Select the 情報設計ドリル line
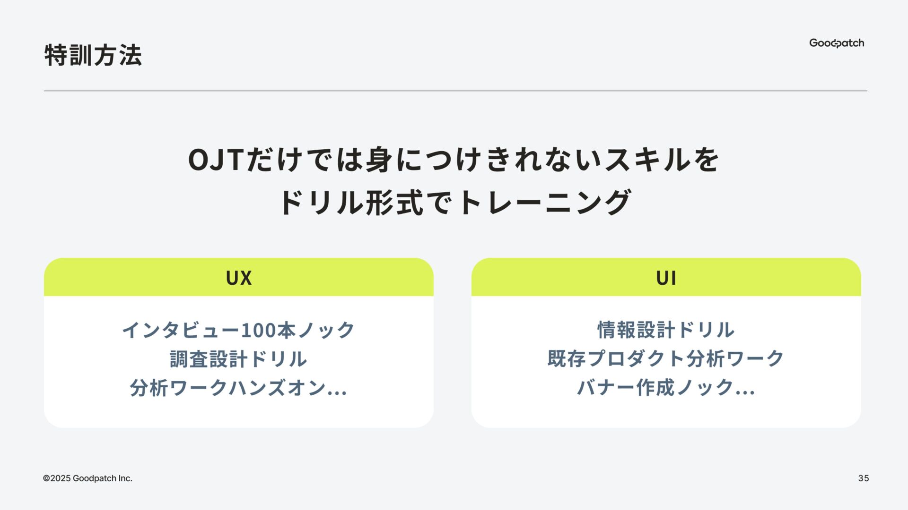This screenshot has width=908, height=510. [666, 330]
